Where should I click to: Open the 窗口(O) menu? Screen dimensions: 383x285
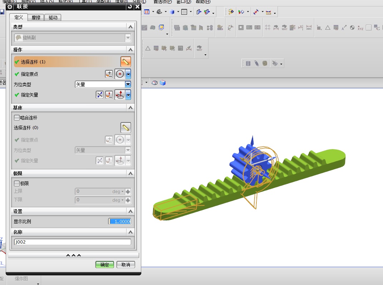[x=184, y=2]
